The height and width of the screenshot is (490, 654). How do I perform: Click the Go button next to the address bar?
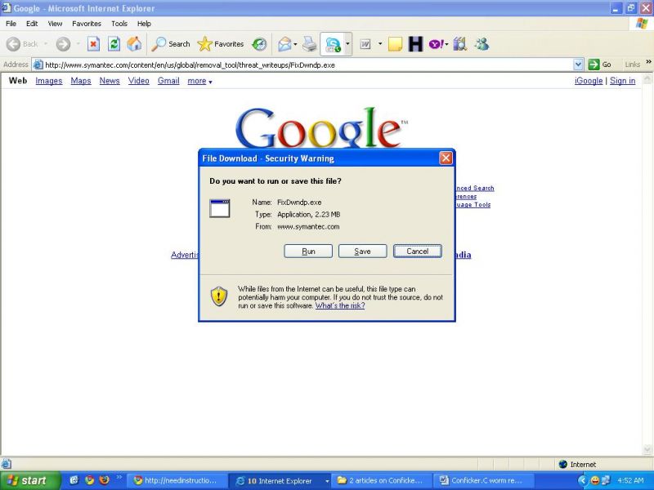tap(600, 65)
